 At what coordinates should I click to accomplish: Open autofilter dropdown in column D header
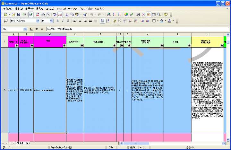click(x=82, y=46)
